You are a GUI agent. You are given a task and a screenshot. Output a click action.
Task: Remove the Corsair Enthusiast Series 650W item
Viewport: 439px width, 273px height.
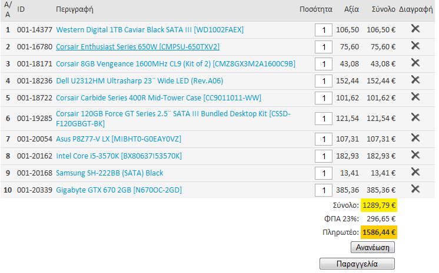415,46
